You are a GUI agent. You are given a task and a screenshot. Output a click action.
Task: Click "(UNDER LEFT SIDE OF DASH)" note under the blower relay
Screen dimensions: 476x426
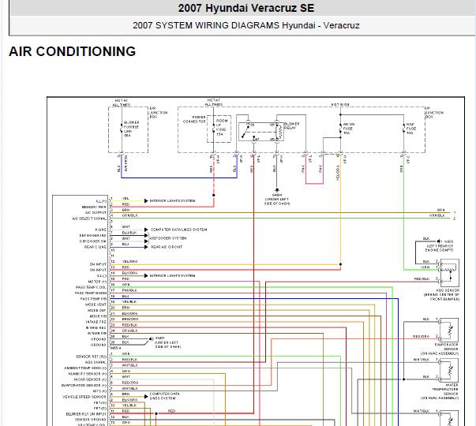(x=277, y=201)
